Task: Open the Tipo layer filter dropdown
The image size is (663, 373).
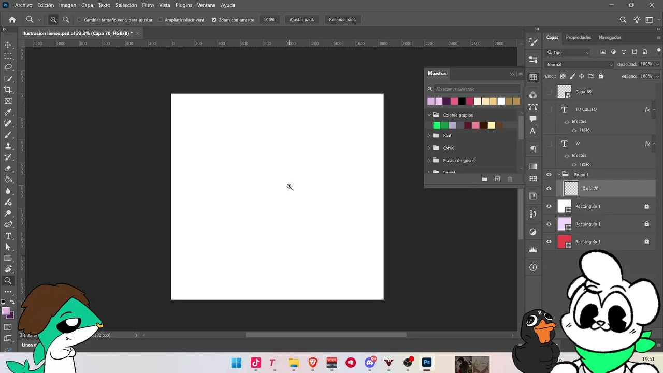Action: [568, 52]
